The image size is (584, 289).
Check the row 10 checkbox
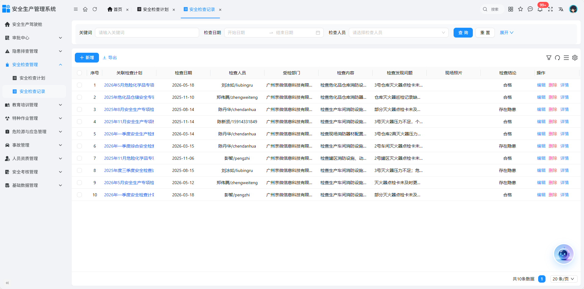[79, 195]
